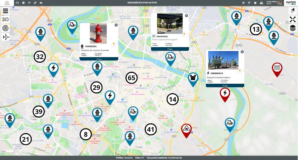Click Activo button in water capture popup
Screen dimensions: 298x160
pyautogui.click(x=170, y=49)
